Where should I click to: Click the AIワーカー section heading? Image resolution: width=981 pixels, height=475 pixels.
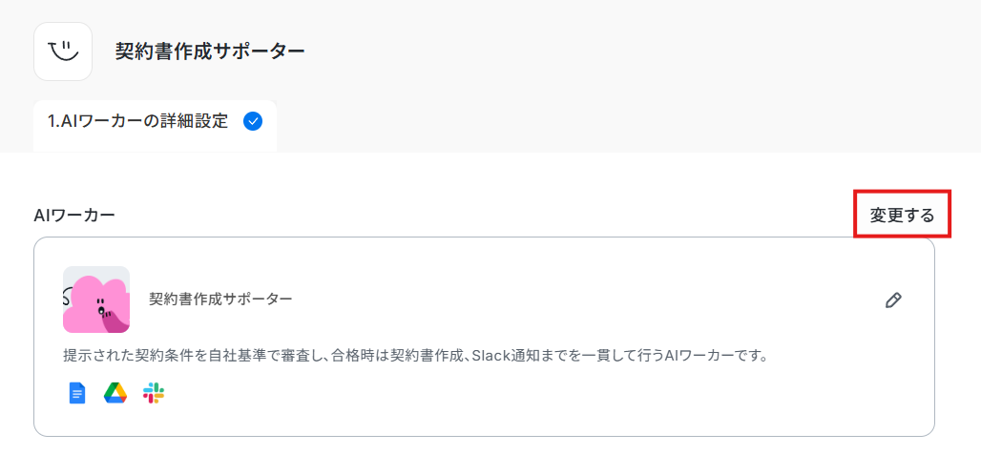[73, 215]
